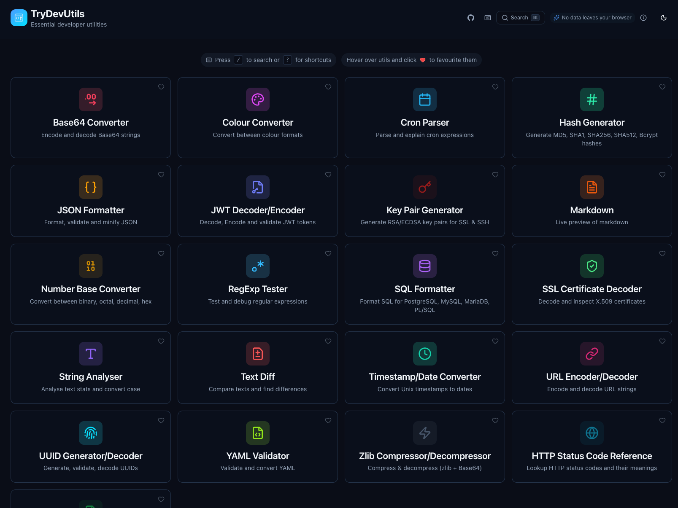This screenshot has width=678, height=508.
Task: Favourite the YAML Validator card
Action: pos(328,420)
